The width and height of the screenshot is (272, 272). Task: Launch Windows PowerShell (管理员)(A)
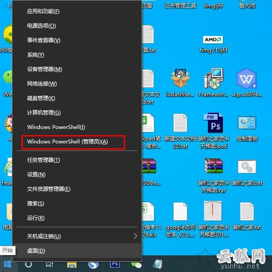(77, 142)
